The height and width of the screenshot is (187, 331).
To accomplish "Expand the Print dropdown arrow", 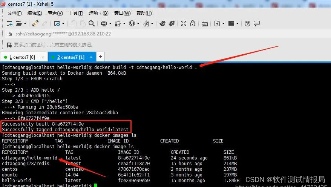I will (x=110, y=24).
